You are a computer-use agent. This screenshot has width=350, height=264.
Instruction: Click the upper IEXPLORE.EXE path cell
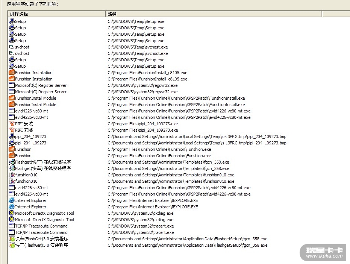click(x=153, y=200)
